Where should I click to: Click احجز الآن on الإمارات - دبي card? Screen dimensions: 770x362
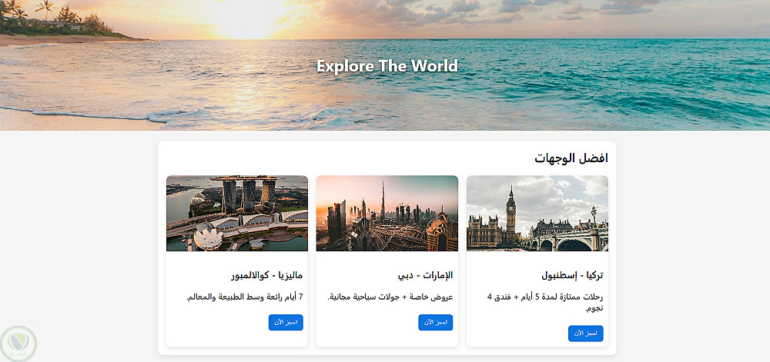[436, 322]
